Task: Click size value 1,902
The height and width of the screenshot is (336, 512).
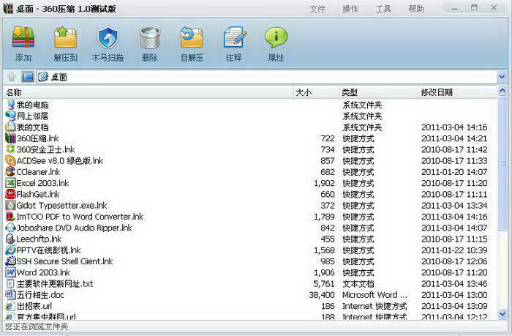Action: pos(324,183)
